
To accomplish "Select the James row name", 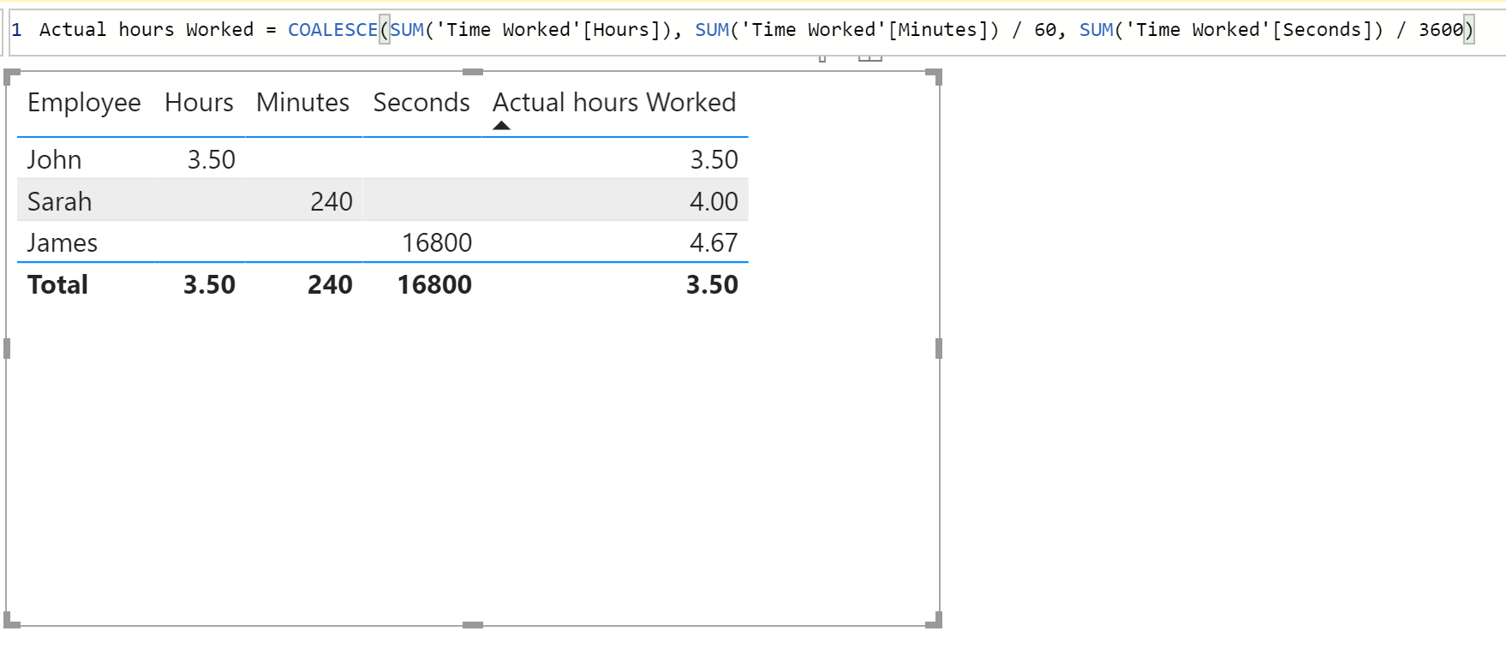I will tap(63, 243).
